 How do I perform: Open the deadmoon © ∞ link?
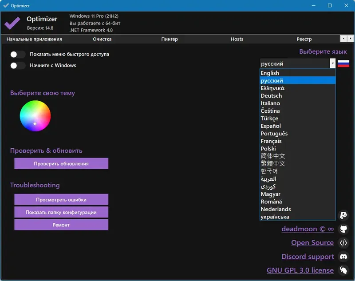click(x=308, y=229)
